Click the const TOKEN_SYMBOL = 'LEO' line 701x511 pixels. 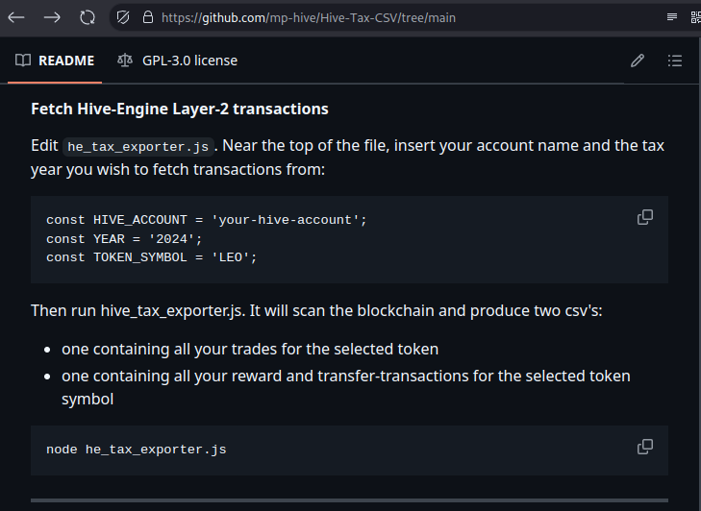[x=152, y=257]
